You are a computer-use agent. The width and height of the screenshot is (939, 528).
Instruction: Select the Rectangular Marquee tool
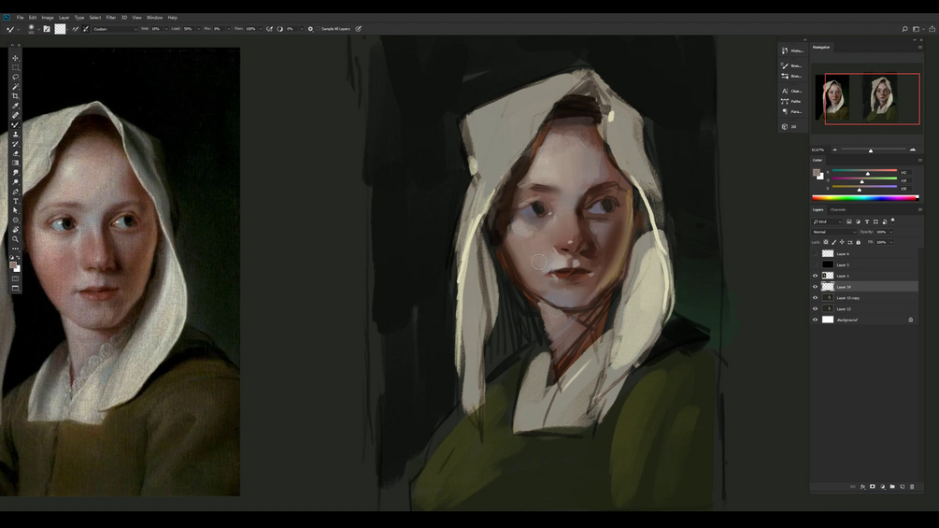pos(16,67)
